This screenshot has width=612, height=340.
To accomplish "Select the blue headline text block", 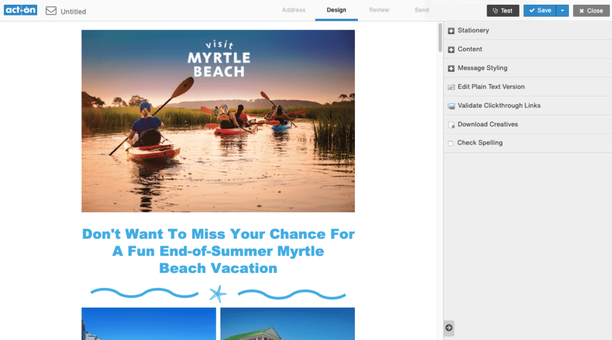I will [x=218, y=251].
